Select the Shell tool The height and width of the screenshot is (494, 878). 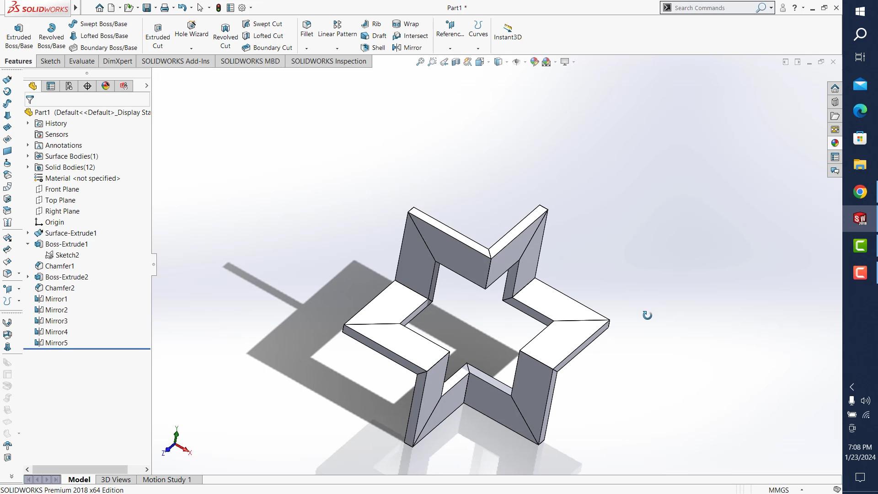(x=373, y=48)
